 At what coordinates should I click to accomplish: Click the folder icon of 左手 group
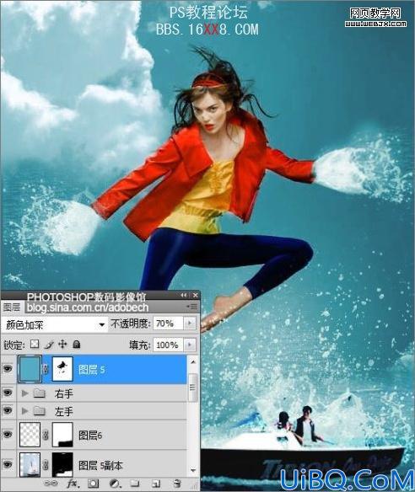(x=40, y=411)
